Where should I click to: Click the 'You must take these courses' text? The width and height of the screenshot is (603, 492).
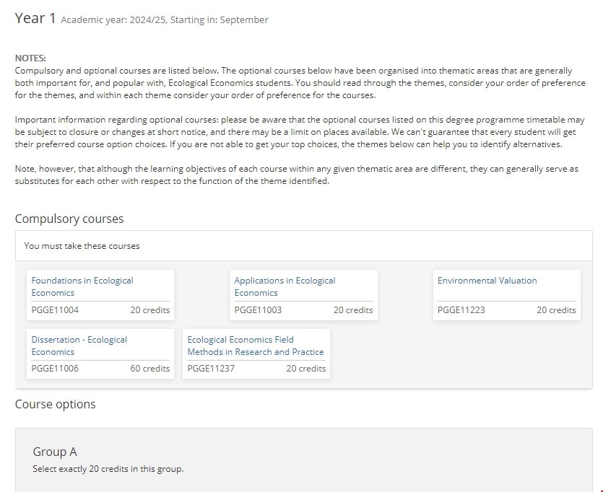pyautogui.click(x=82, y=246)
